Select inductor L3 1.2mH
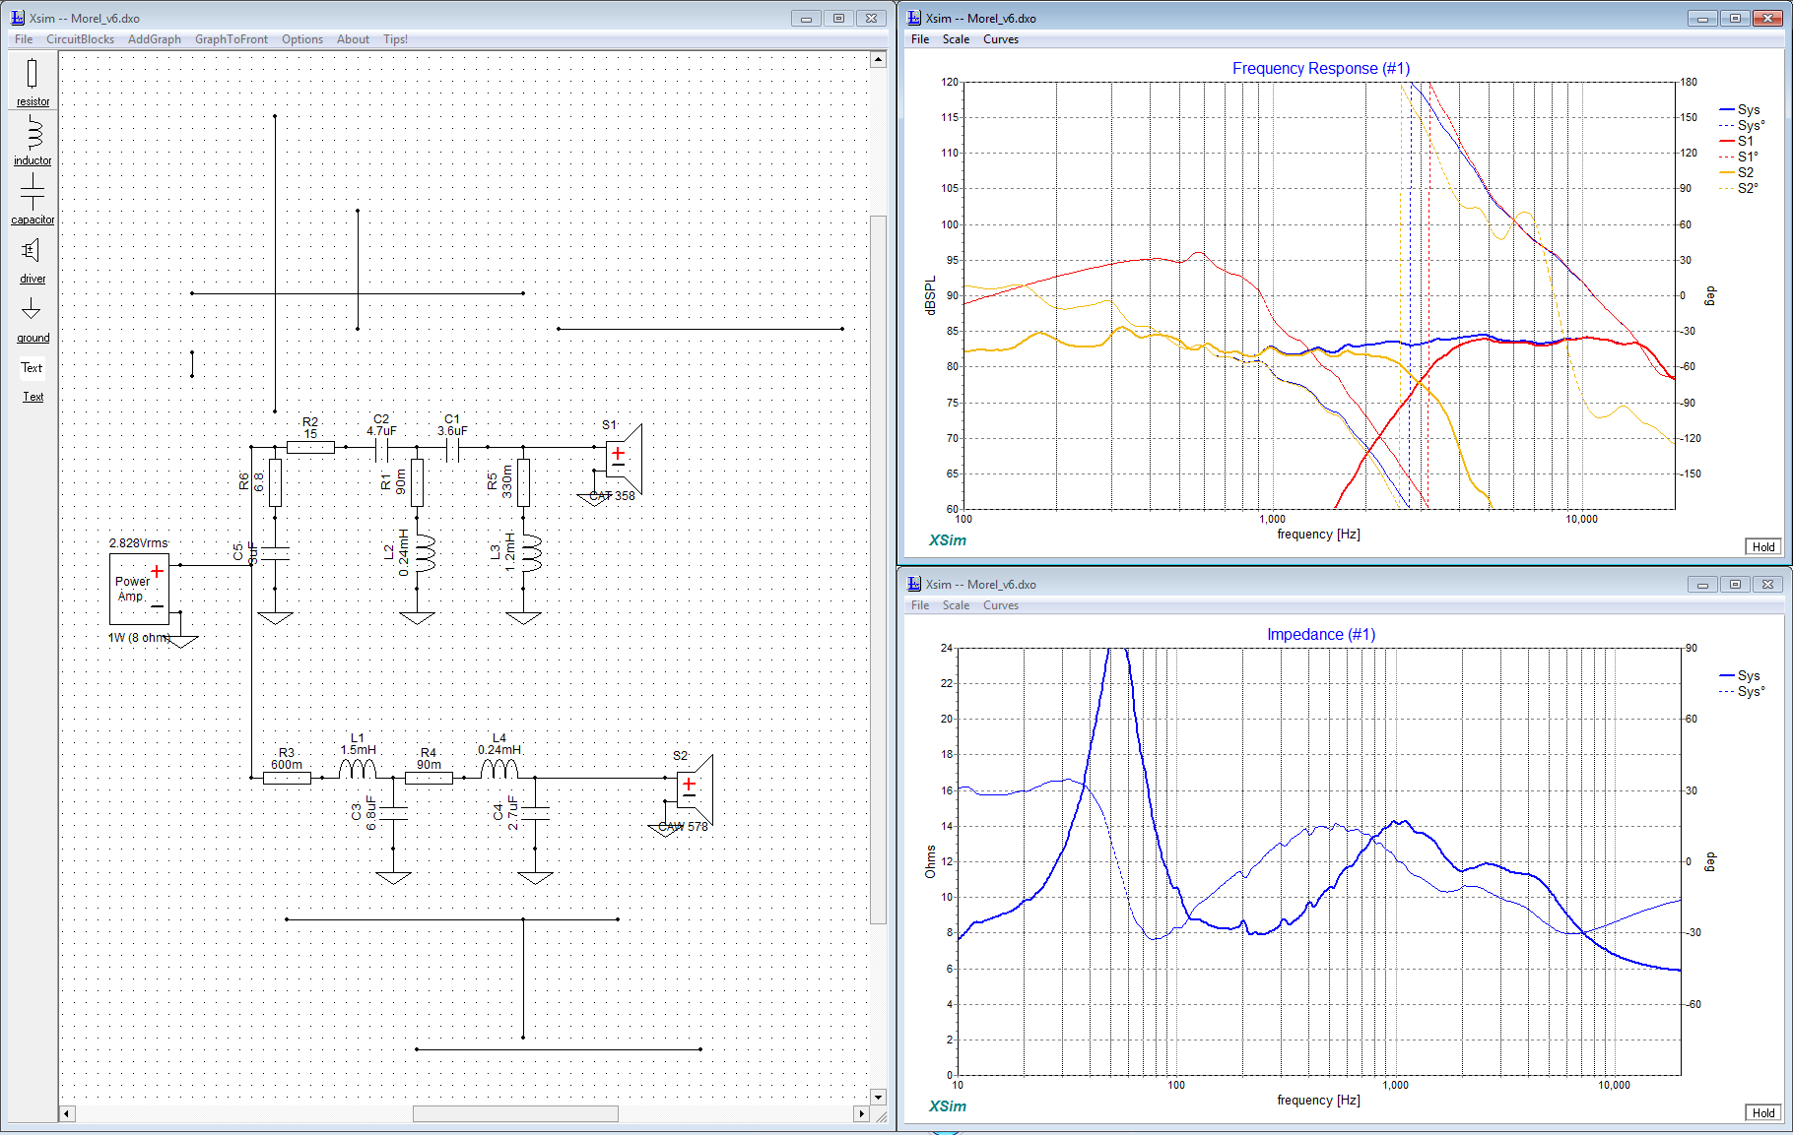 (530, 553)
